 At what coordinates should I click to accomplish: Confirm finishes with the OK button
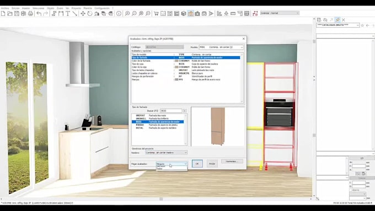click(x=197, y=164)
